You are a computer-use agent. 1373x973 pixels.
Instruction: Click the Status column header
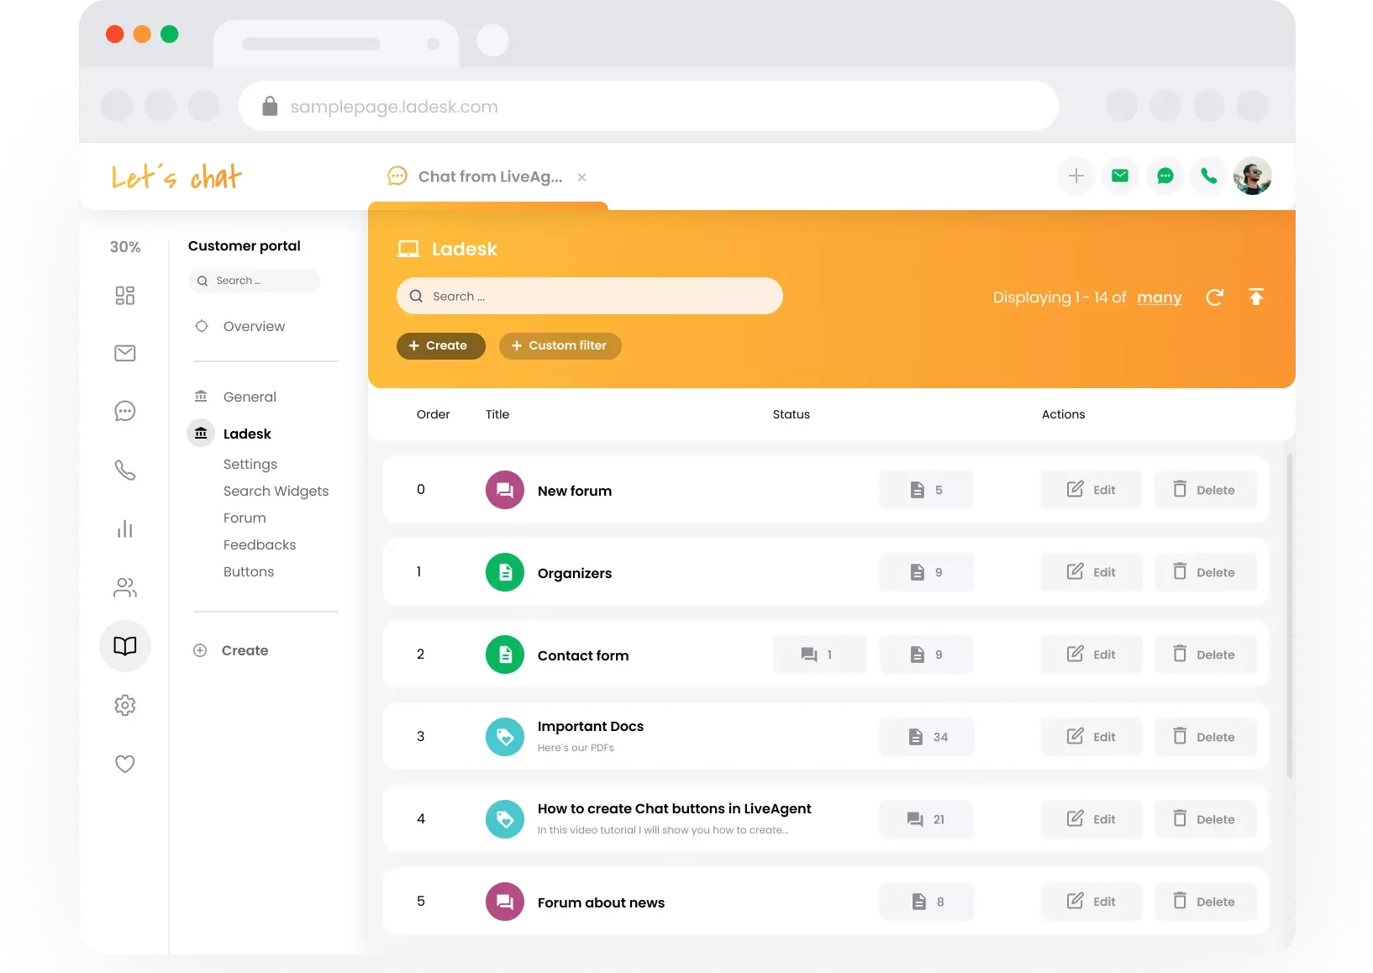(792, 414)
